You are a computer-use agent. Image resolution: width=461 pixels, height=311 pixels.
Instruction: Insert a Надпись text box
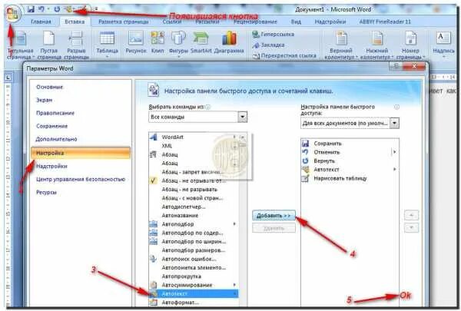click(443, 44)
